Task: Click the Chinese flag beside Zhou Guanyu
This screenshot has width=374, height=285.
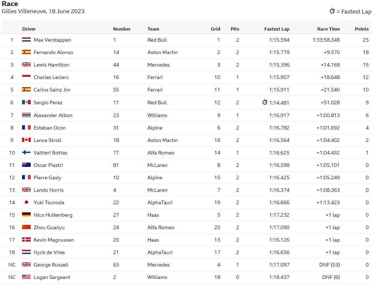Action: [x=26, y=227]
